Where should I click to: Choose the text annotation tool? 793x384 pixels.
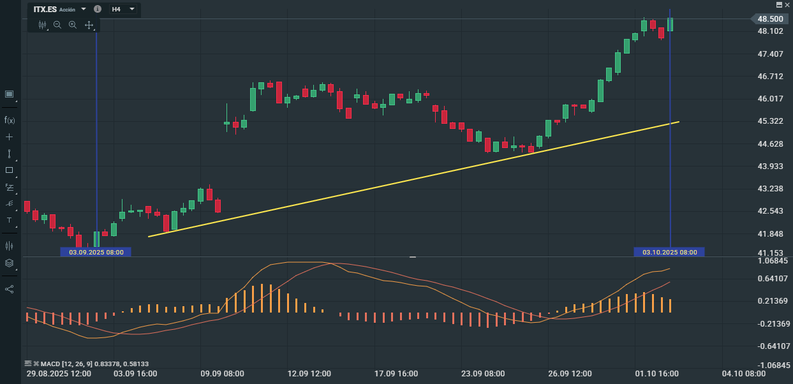[x=10, y=220]
